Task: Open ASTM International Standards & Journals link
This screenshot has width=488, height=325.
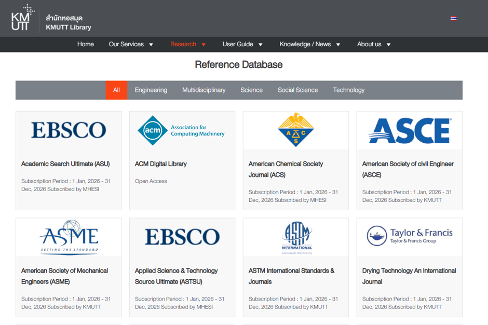Action: pos(291,276)
